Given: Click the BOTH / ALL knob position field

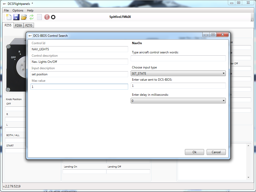Looking at the screenshot, I should coord(16,140).
